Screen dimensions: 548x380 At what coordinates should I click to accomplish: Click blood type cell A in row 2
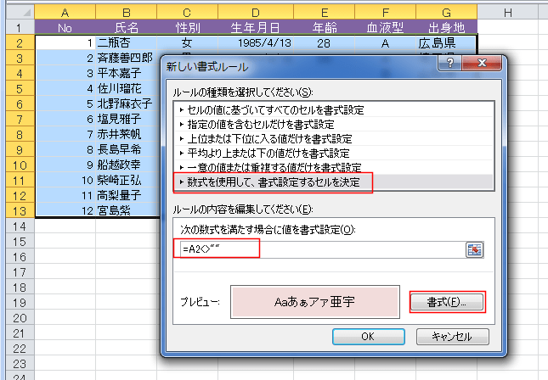[x=386, y=42]
